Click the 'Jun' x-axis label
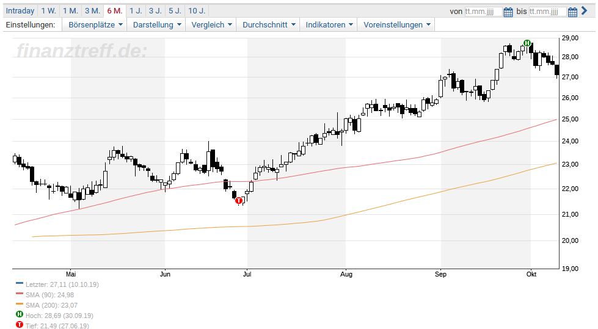Image resolution: width=598 pixels, height=329 pixels. [165, 274]
